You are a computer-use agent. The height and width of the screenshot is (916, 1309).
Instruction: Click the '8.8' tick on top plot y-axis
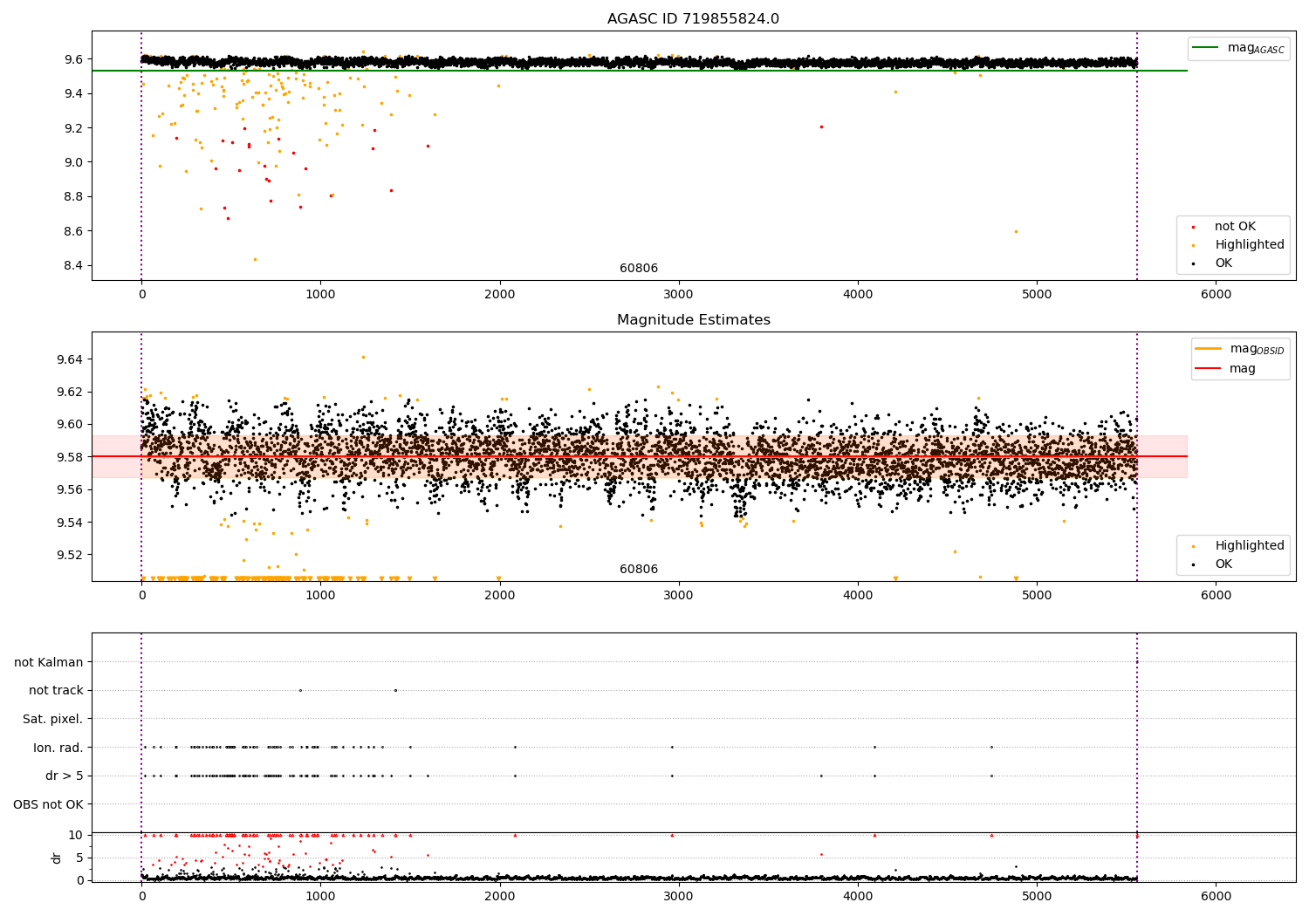coord(73,197)
